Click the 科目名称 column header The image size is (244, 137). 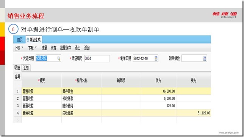[x=81, y=81]
